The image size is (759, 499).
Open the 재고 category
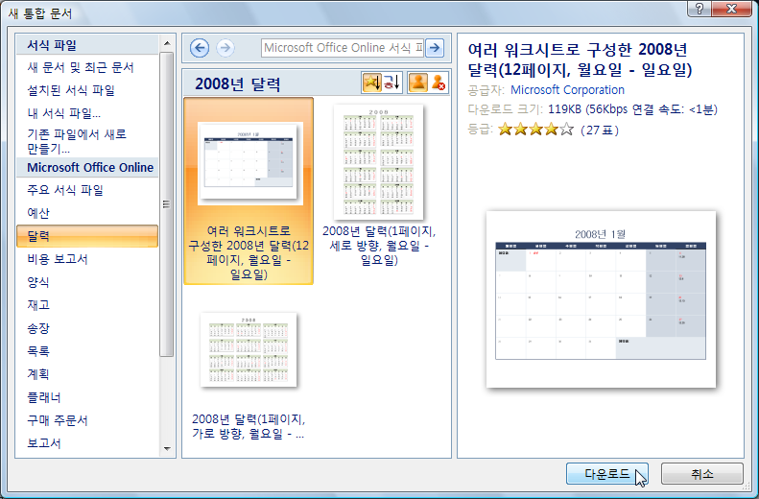38,305
